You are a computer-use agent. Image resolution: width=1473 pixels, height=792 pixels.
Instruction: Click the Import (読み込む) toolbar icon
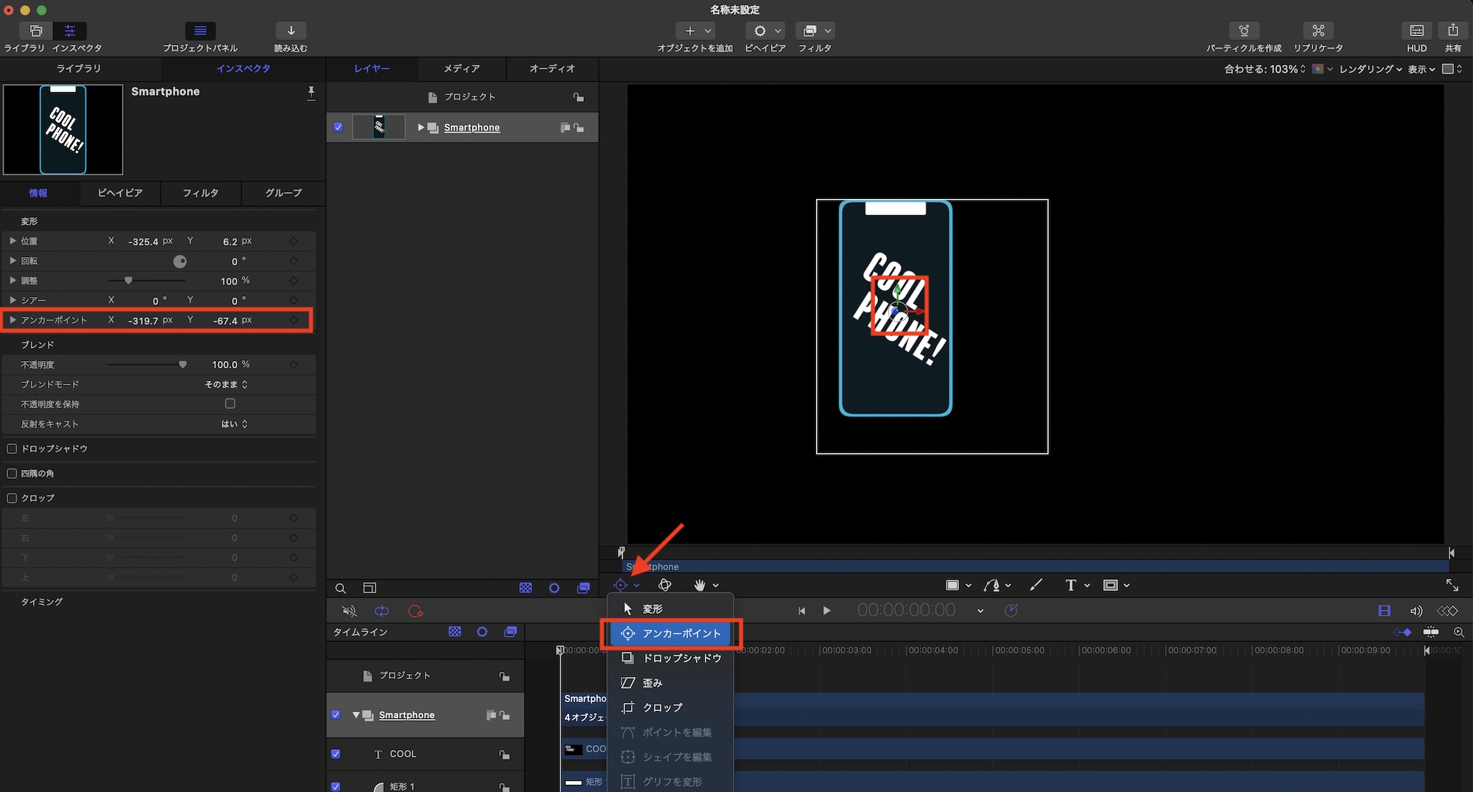point(291,31)
